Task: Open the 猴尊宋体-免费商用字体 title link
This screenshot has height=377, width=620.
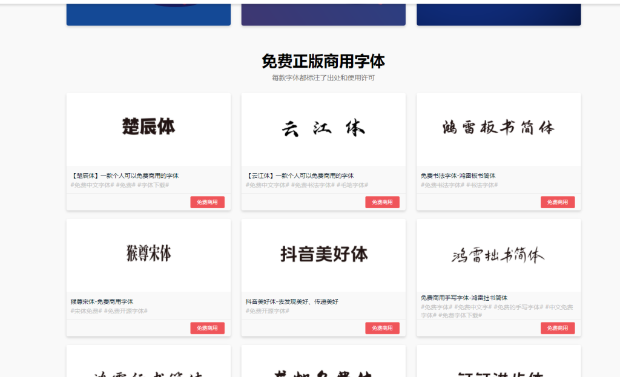Action: [x=102, y=301]
